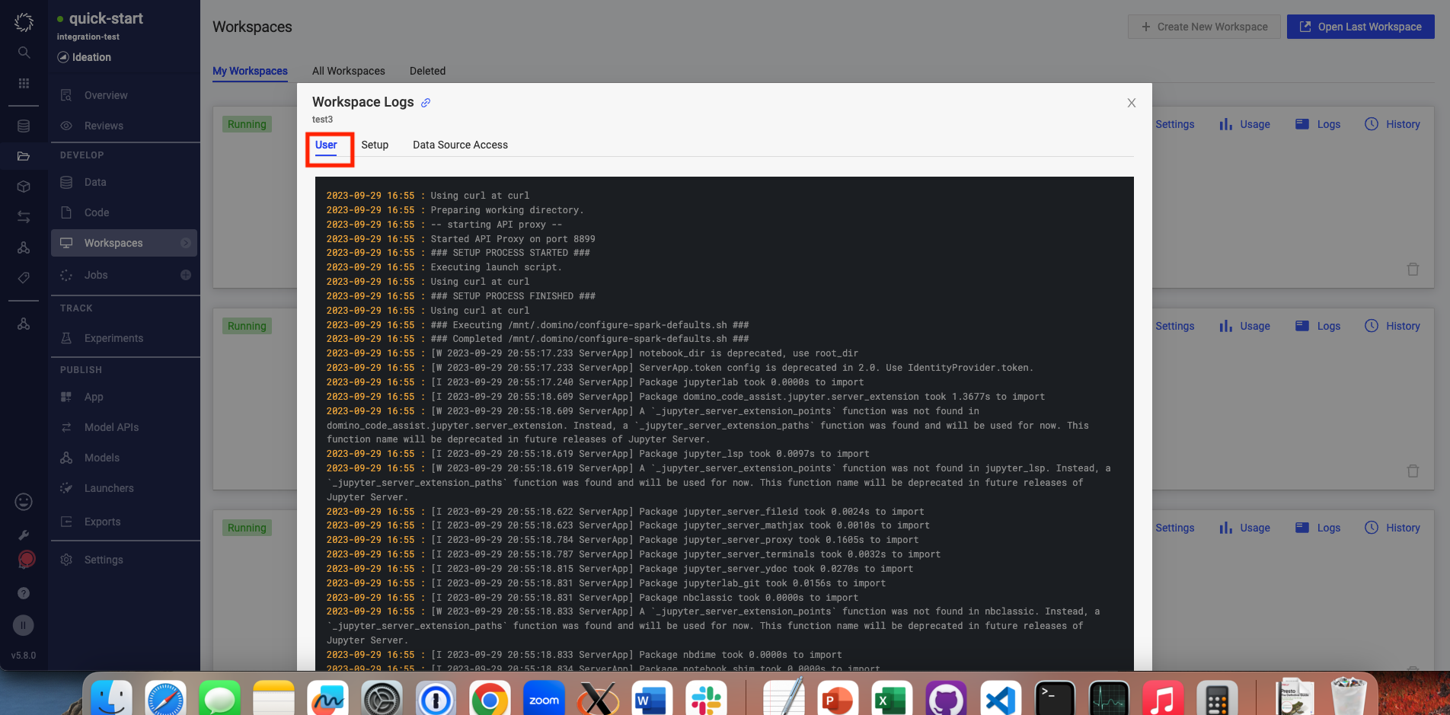This screenshot has height=715, width=1450.
Task: Click trash icon on second workspace card
Action: pyautogui.click(x=1413, y=471)
